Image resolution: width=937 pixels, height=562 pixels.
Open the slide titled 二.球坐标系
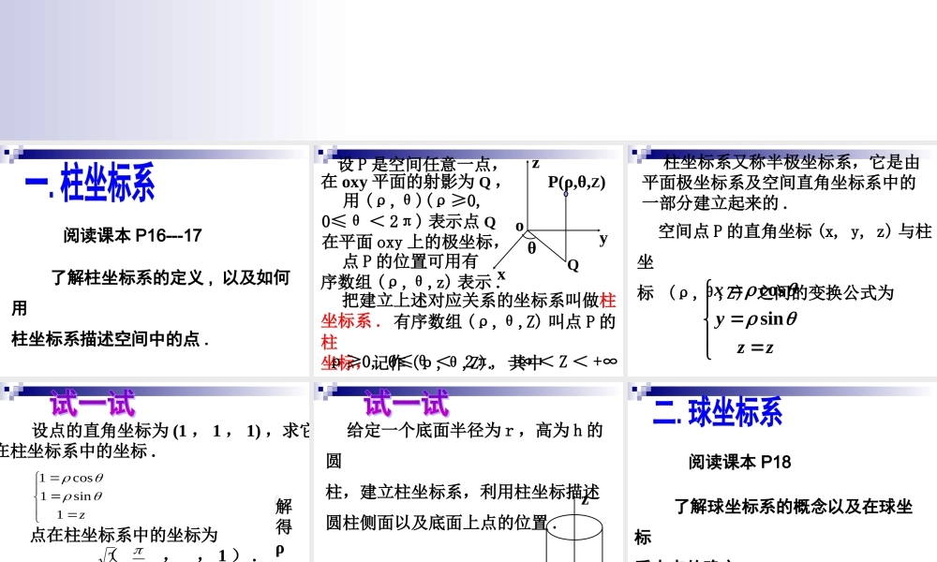[x=782, y=472]
